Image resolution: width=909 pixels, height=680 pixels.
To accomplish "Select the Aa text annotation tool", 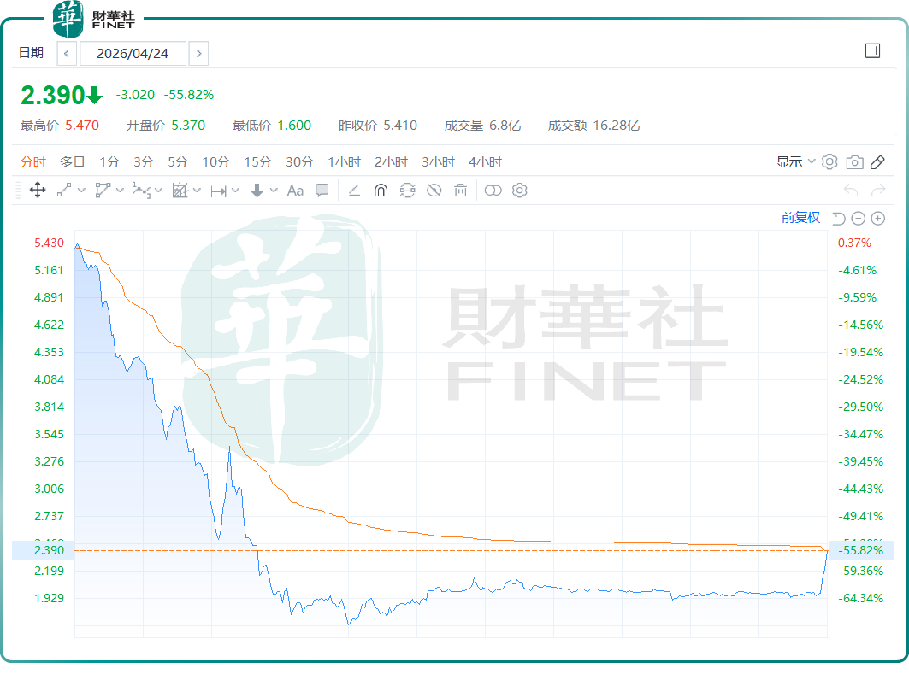I will (x=295, y=191).
